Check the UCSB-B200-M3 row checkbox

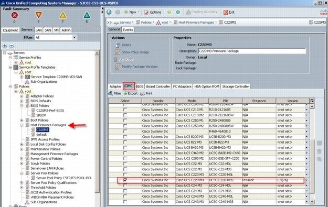pos(125,137)
